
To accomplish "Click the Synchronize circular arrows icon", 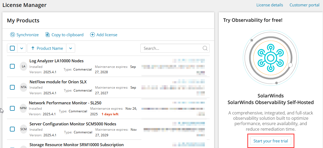I will (13, 35).
